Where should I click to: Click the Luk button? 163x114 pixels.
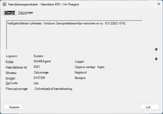point(149,107)
